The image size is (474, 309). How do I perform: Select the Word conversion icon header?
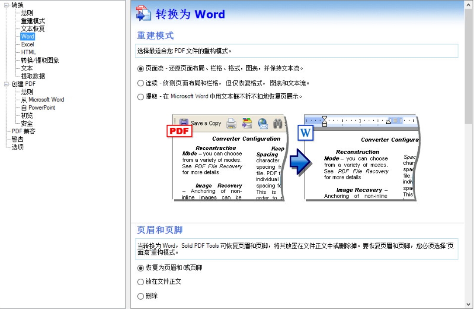[x=143, y=13]
